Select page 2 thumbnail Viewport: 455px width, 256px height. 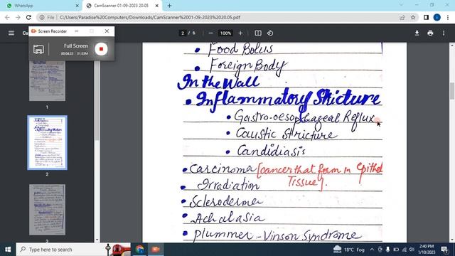[x=48, y=142]
